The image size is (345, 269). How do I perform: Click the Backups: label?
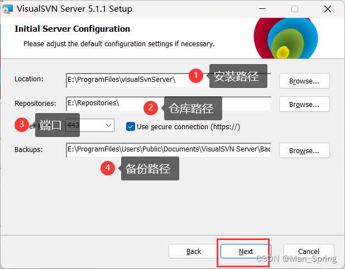point(28,150)
